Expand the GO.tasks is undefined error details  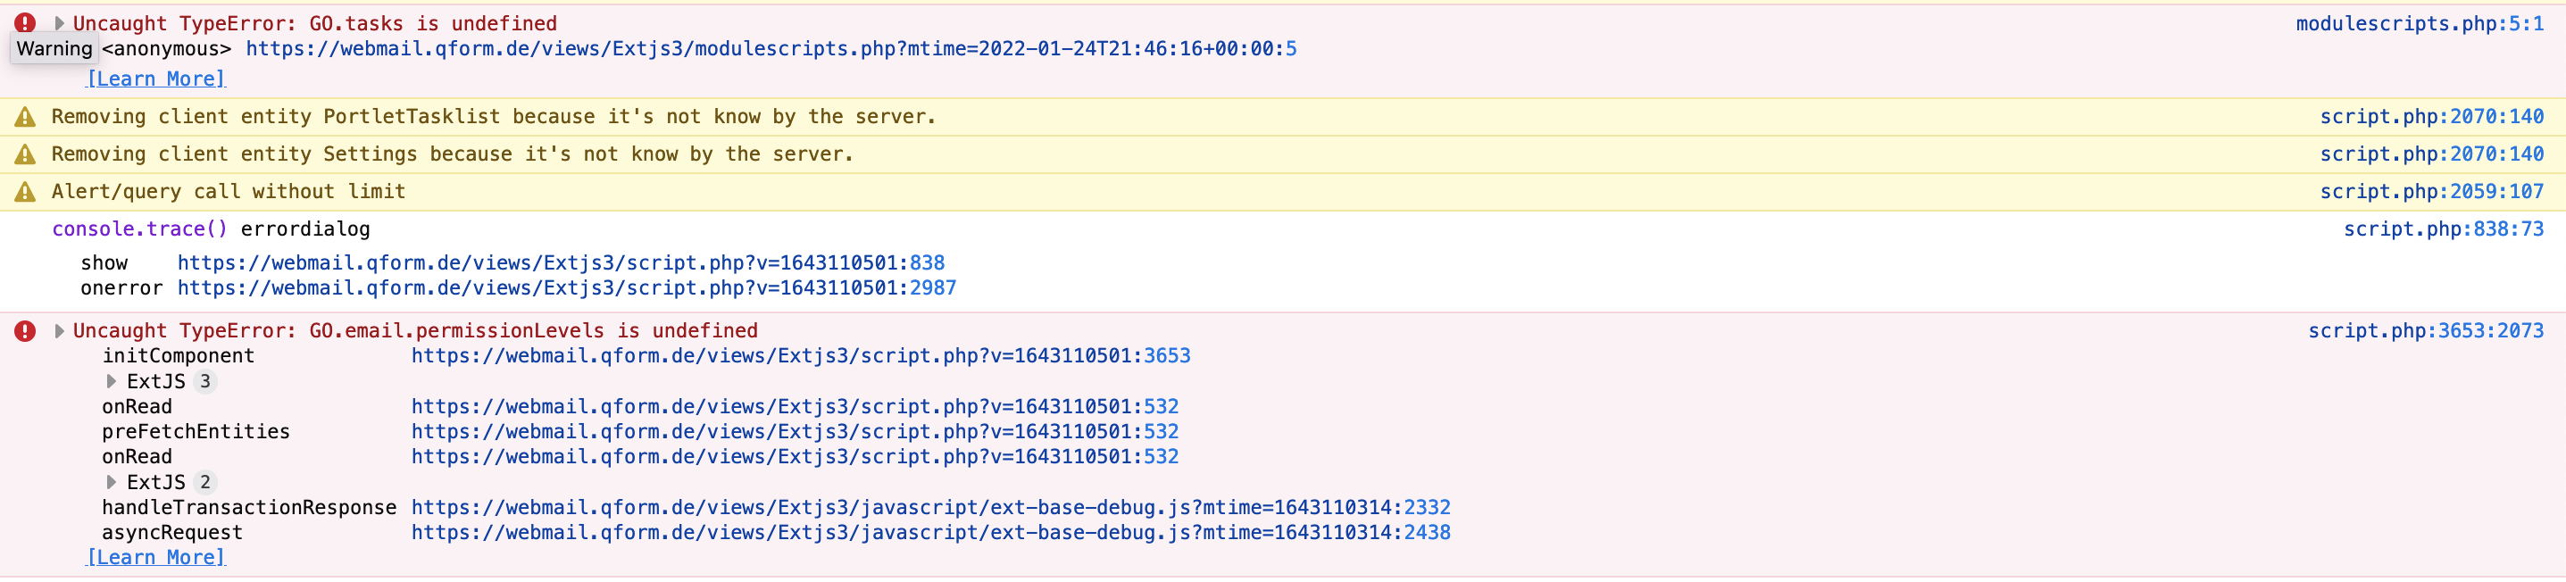coord(58,22)
